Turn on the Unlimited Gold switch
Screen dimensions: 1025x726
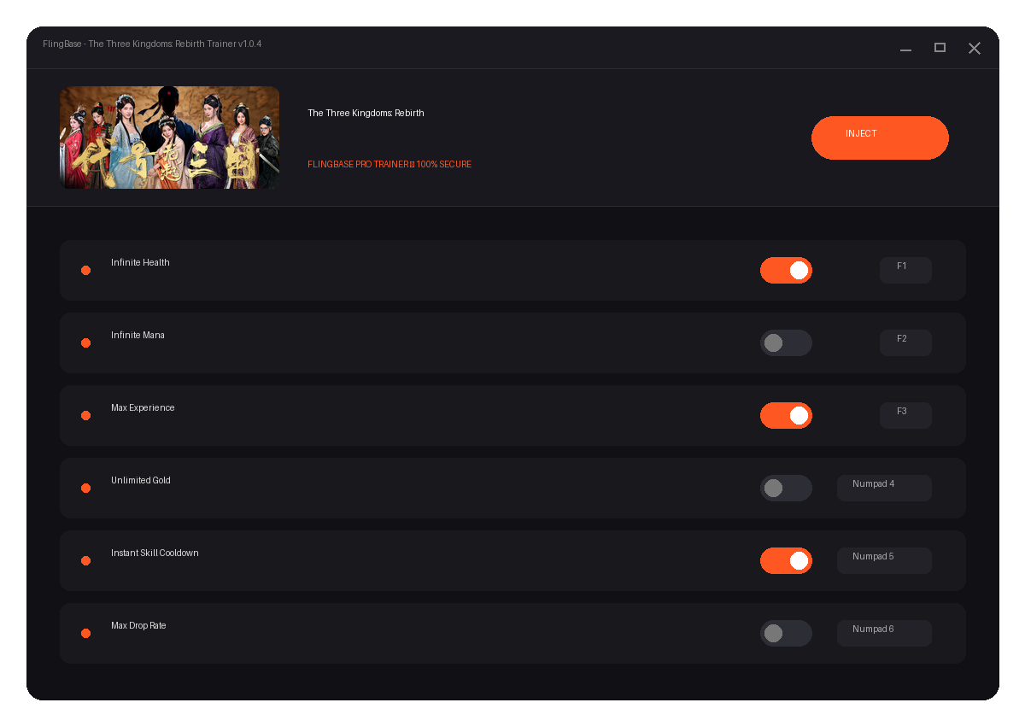tap(786, 488)
